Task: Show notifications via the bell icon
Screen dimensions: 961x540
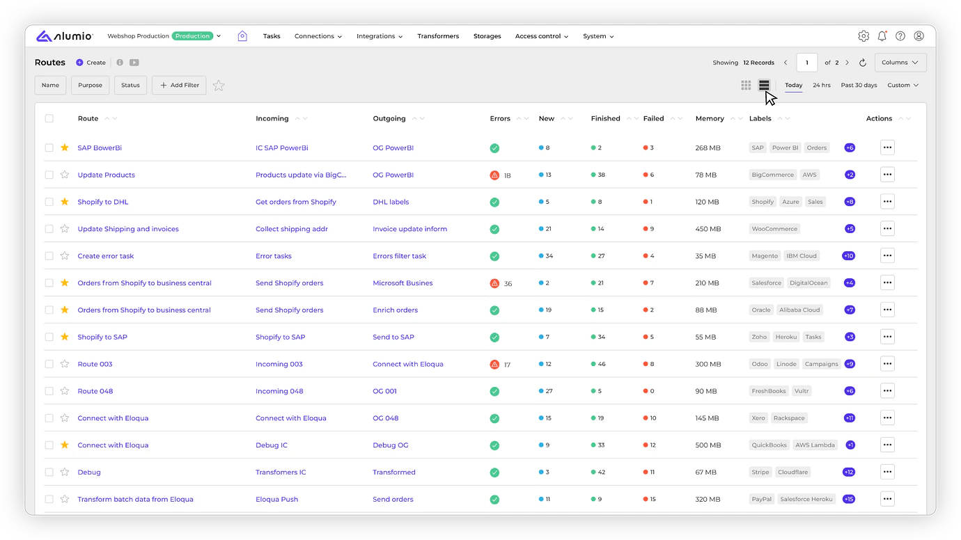Action: [882, 36]
